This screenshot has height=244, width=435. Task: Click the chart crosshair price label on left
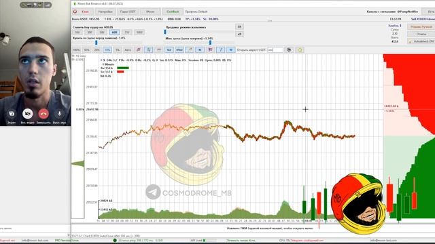92,109
